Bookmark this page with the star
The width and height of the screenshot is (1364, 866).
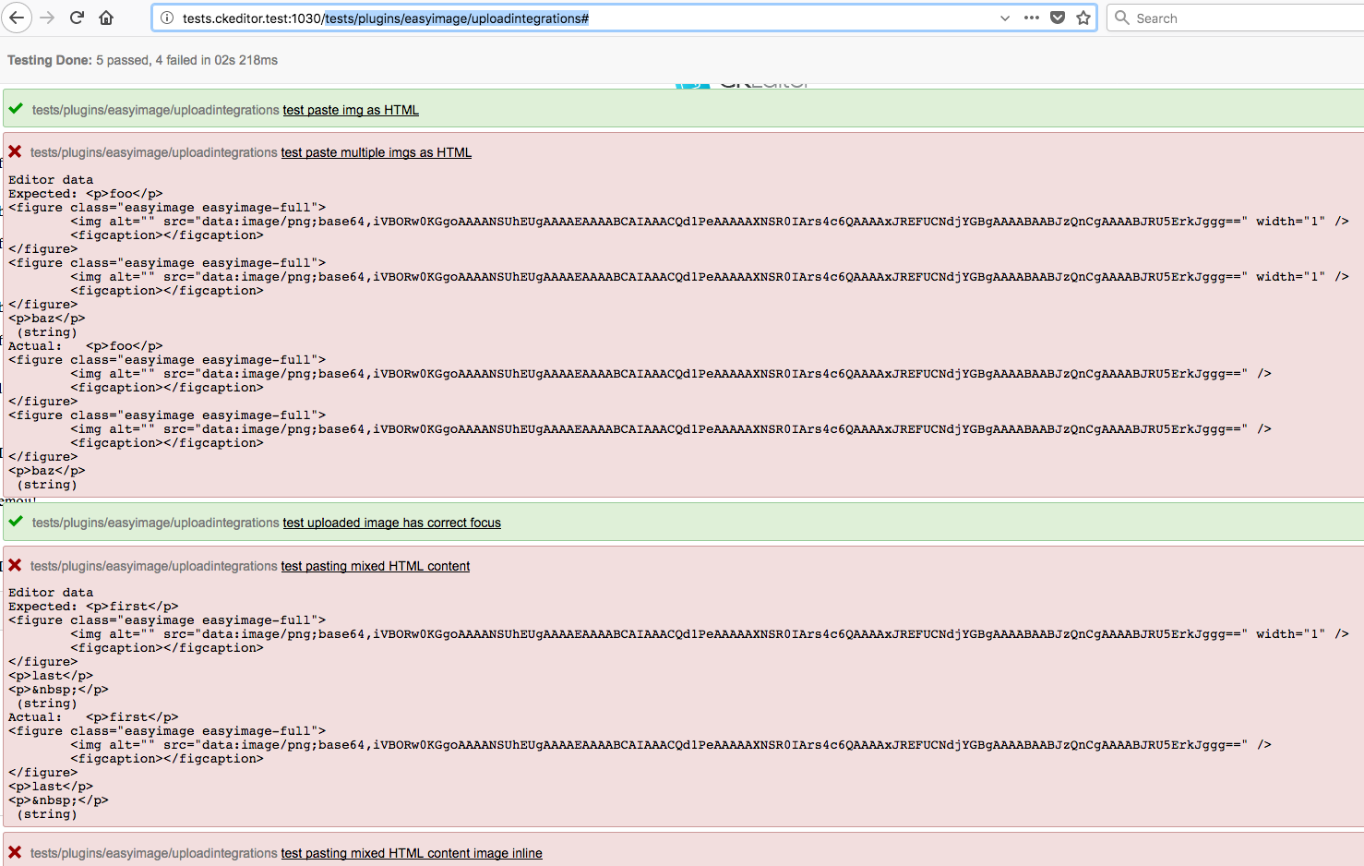tap(1083, 18)
